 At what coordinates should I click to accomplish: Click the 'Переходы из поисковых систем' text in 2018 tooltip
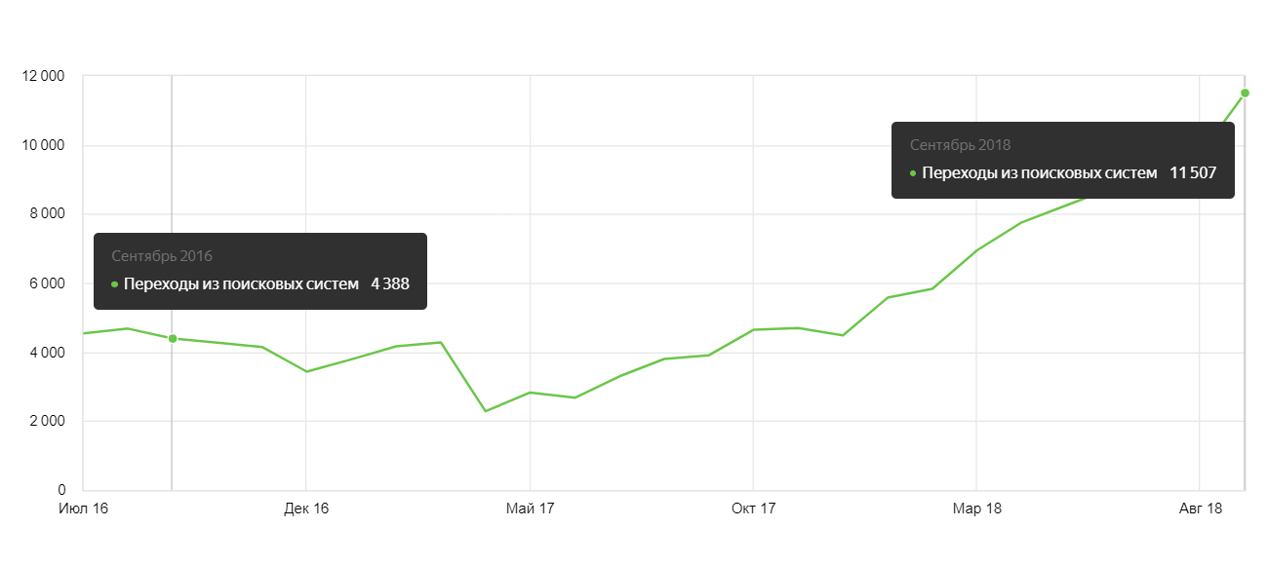coord(1039,173)
